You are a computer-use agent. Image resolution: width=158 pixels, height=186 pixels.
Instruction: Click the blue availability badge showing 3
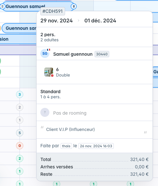(x=20, y=94)
